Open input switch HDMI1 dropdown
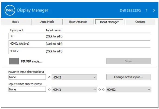The width and height of the screenshot is (159, 109). (74, 89)
